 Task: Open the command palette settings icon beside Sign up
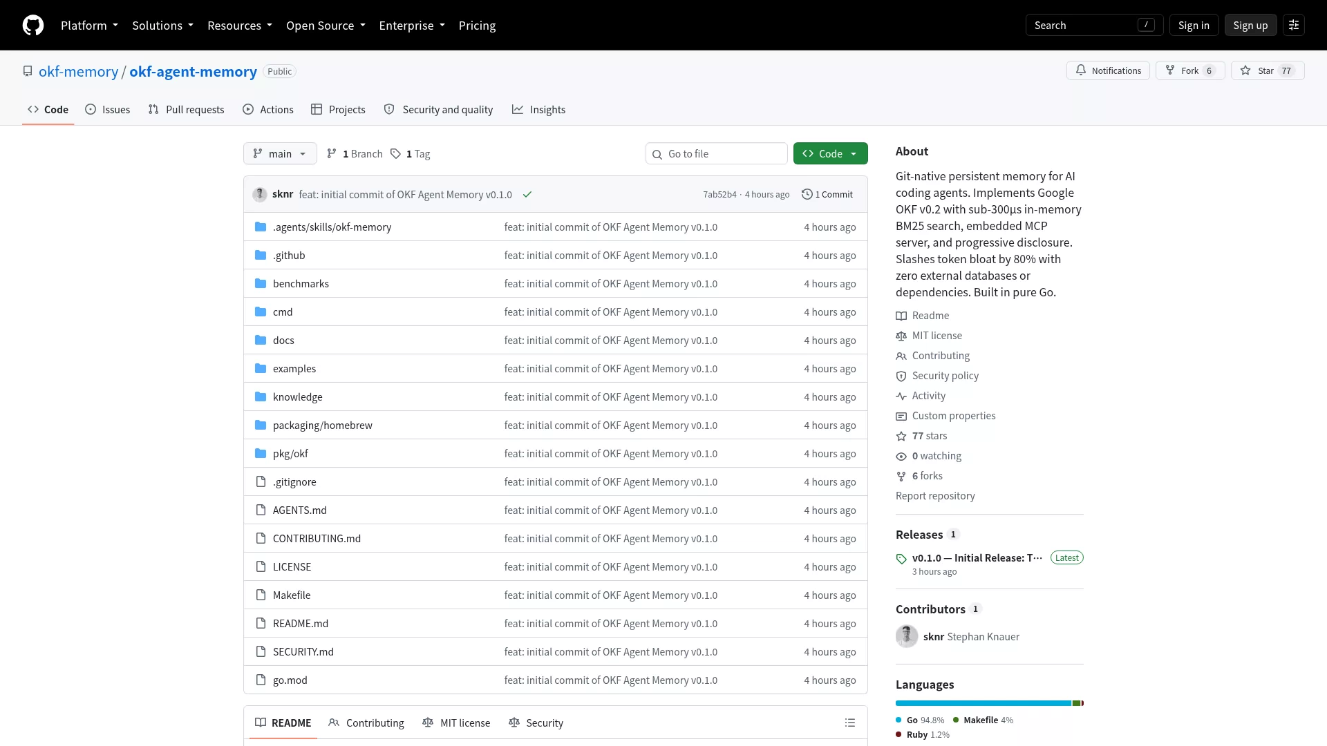[x=1294, y=26]
